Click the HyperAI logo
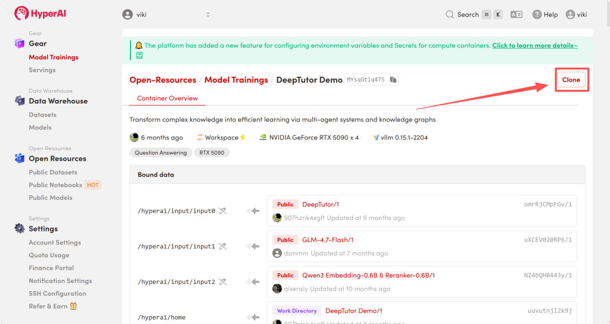The image size is (610, 324). pyautogui.click(x=40, y=13)
